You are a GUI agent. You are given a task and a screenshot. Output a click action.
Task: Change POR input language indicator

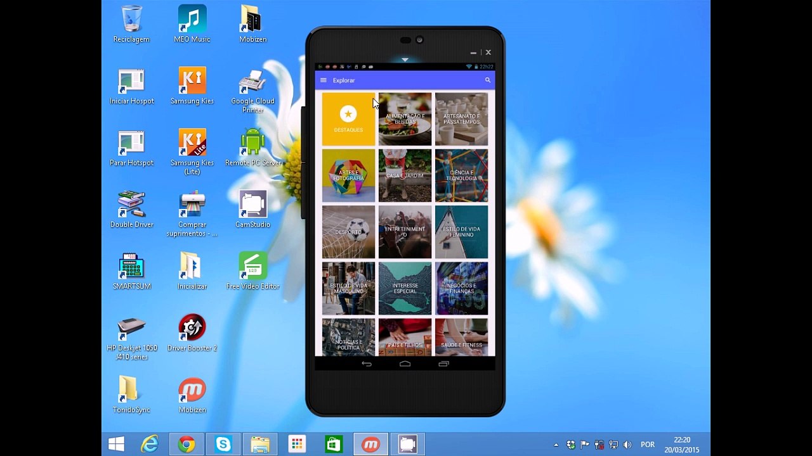click(x=648, y=445)
